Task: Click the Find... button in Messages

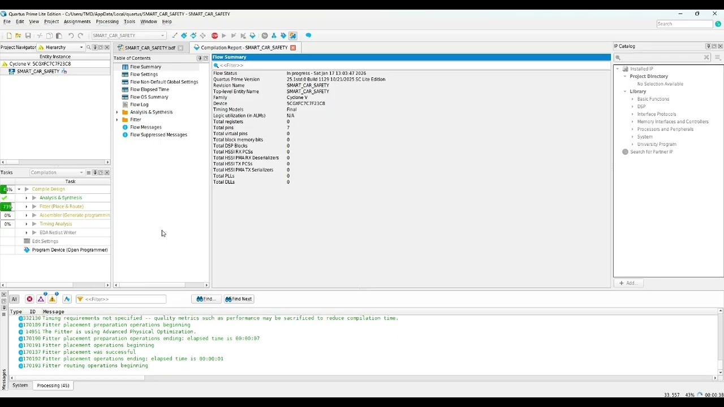Action: click(x=206, y=299)
